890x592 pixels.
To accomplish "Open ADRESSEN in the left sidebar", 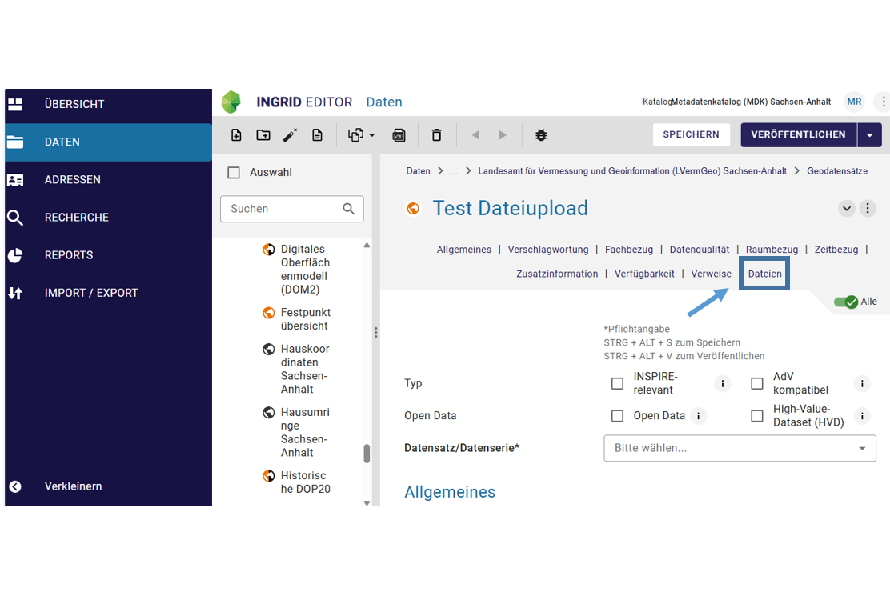I will (73, 180).
